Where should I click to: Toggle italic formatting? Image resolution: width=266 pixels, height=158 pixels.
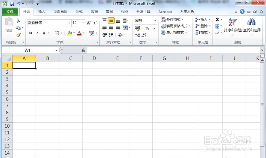pyautogui.click(x=37, y=33)
